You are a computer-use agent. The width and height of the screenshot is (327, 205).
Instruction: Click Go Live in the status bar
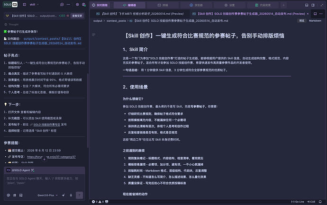click(298, 202)
